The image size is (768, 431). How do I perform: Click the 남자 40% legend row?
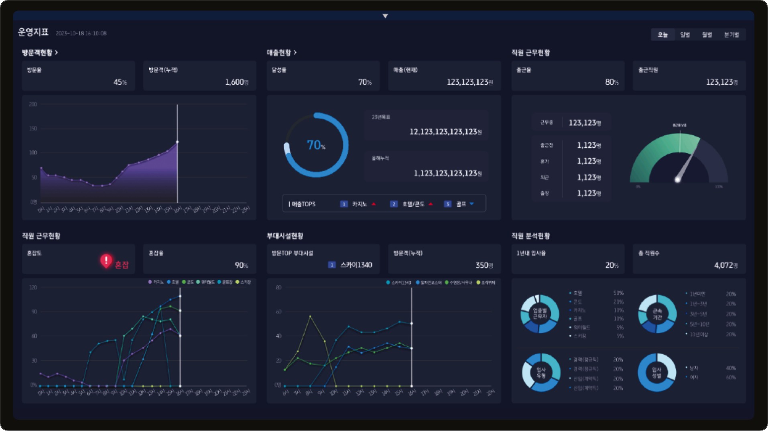[711, 368]
